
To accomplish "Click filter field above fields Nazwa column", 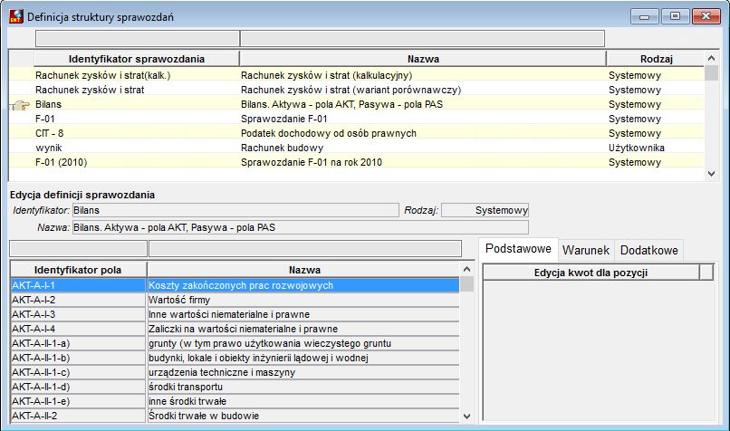I will point(305,248).
